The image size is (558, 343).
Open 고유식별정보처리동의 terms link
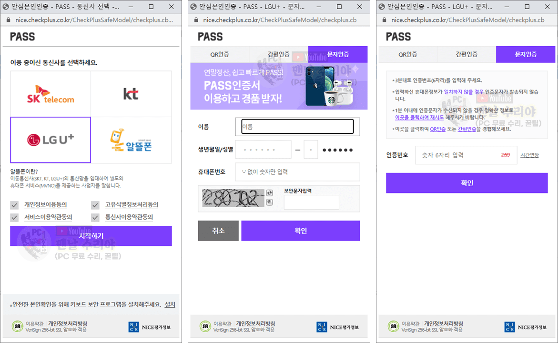pyautogui.click(x=132, y=204)
